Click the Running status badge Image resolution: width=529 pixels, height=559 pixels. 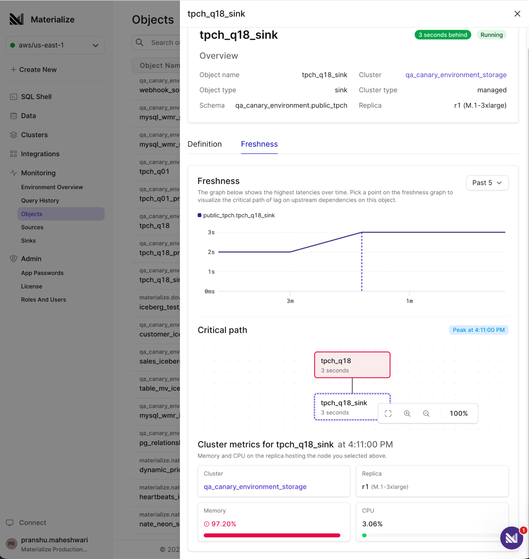(492, 35)
